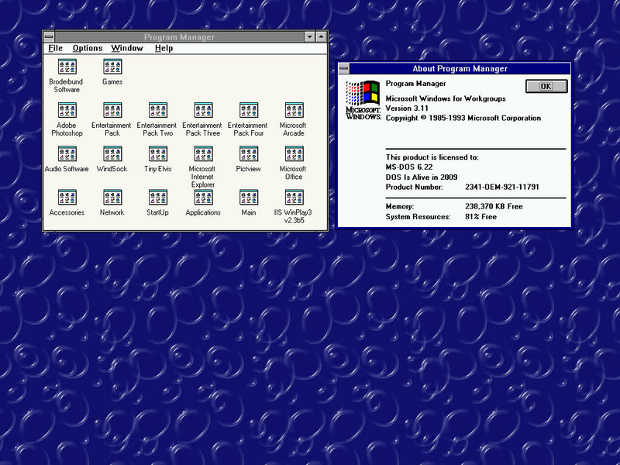Select the Applications group icon
This screenshot has height=465, width=620.
[203, 198]
